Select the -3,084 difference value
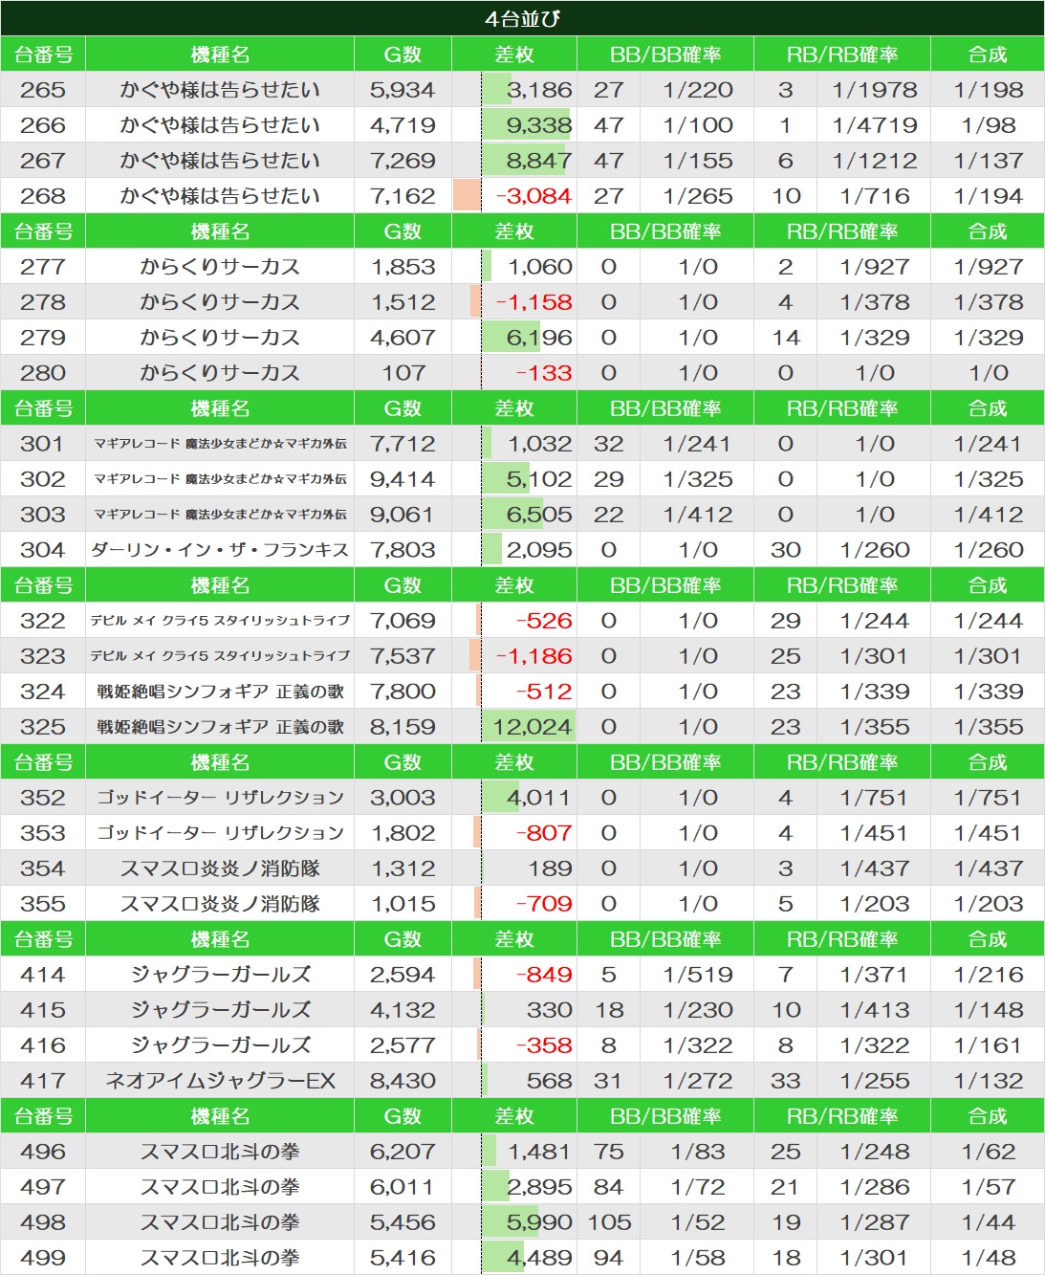Screen dimensions: 1045x1275 534,196
